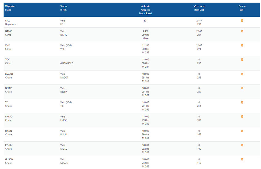
Task: Click trash icon for RISUN waypoint
Action: click(x=242, y=131)
